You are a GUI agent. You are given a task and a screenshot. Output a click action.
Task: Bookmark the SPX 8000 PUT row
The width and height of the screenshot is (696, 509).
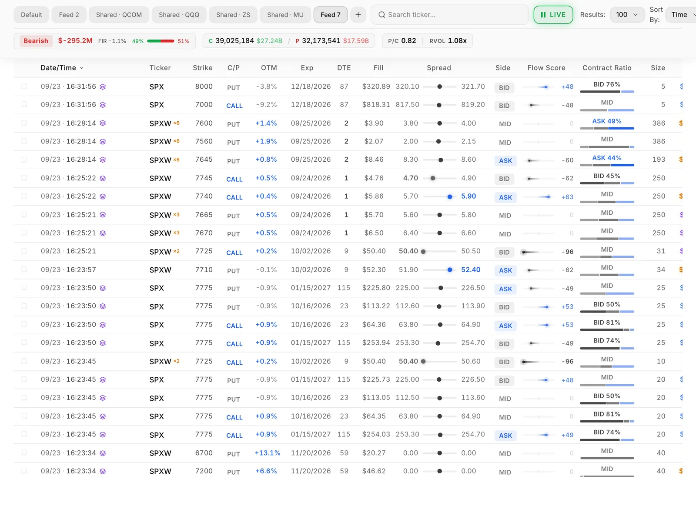pyautogui.click(x=24, y=86)
